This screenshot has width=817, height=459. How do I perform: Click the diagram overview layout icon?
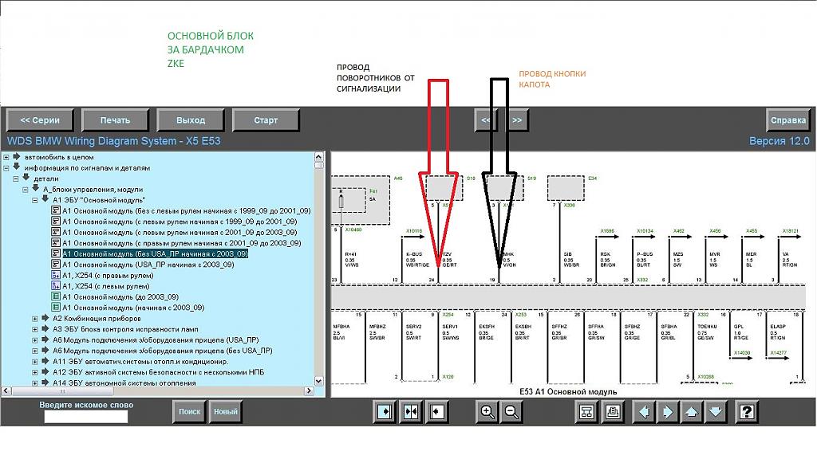(587, 412)
